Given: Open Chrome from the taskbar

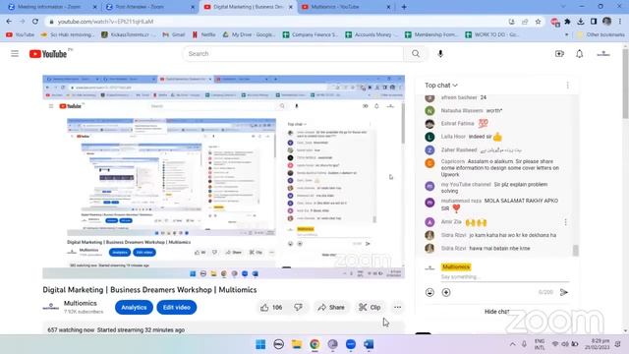Looking at the screenshot, I should pos(314,344).
